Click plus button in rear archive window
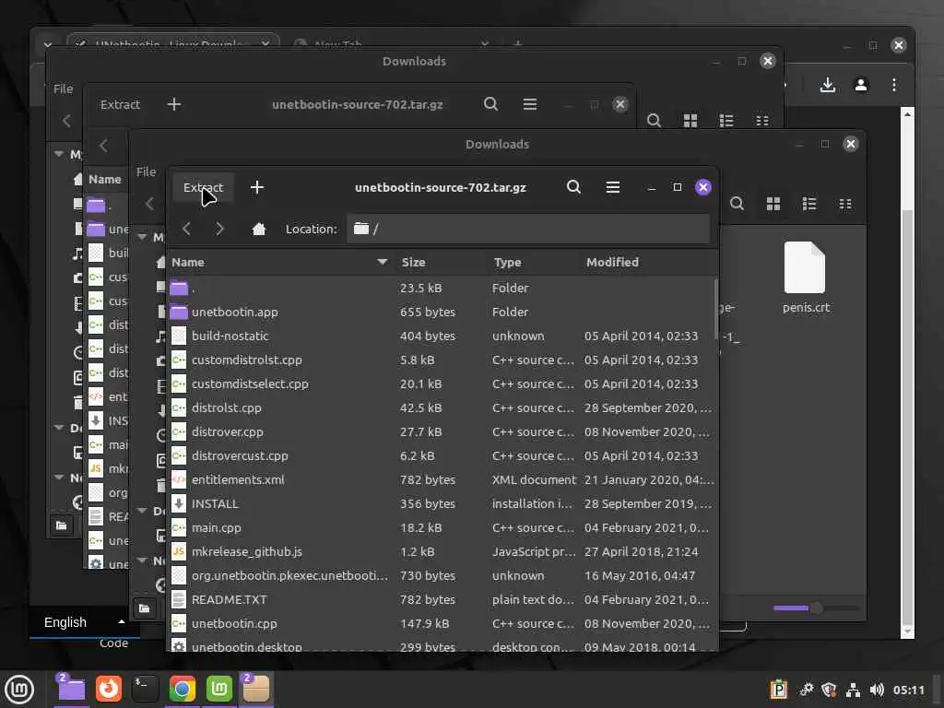Viewport: 944px width, 708px height. 174,104
